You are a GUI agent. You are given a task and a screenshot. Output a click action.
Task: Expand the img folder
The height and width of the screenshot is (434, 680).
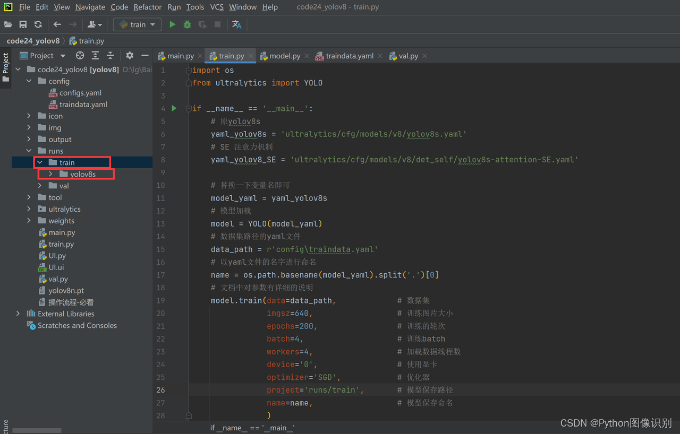point(29,128)
